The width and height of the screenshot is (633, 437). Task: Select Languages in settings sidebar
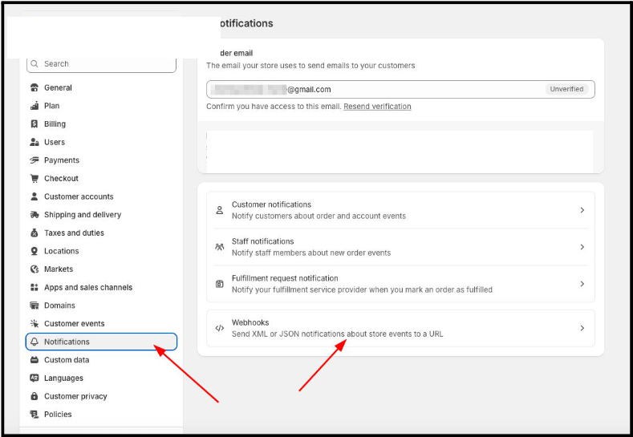point(63,378)
